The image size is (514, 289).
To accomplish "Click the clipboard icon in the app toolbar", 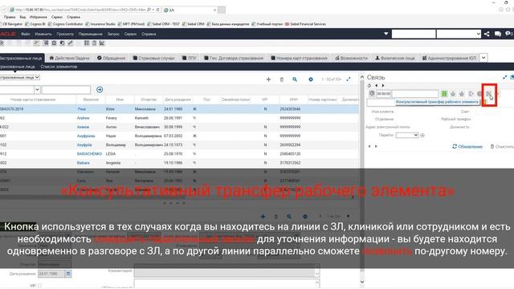I will click(94, 43).
